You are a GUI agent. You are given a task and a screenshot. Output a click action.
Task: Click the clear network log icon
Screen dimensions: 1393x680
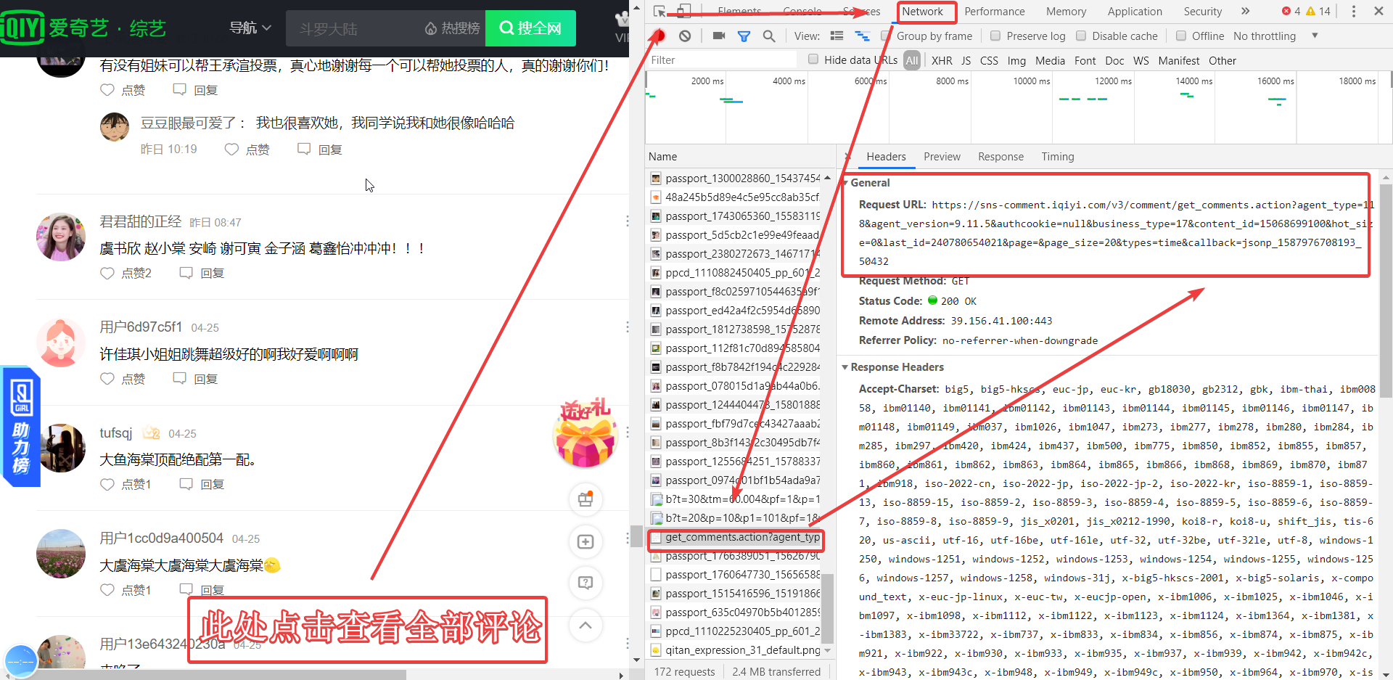685,36
